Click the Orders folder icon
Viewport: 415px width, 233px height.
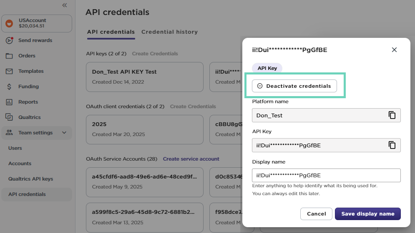[x=9, y=56]
